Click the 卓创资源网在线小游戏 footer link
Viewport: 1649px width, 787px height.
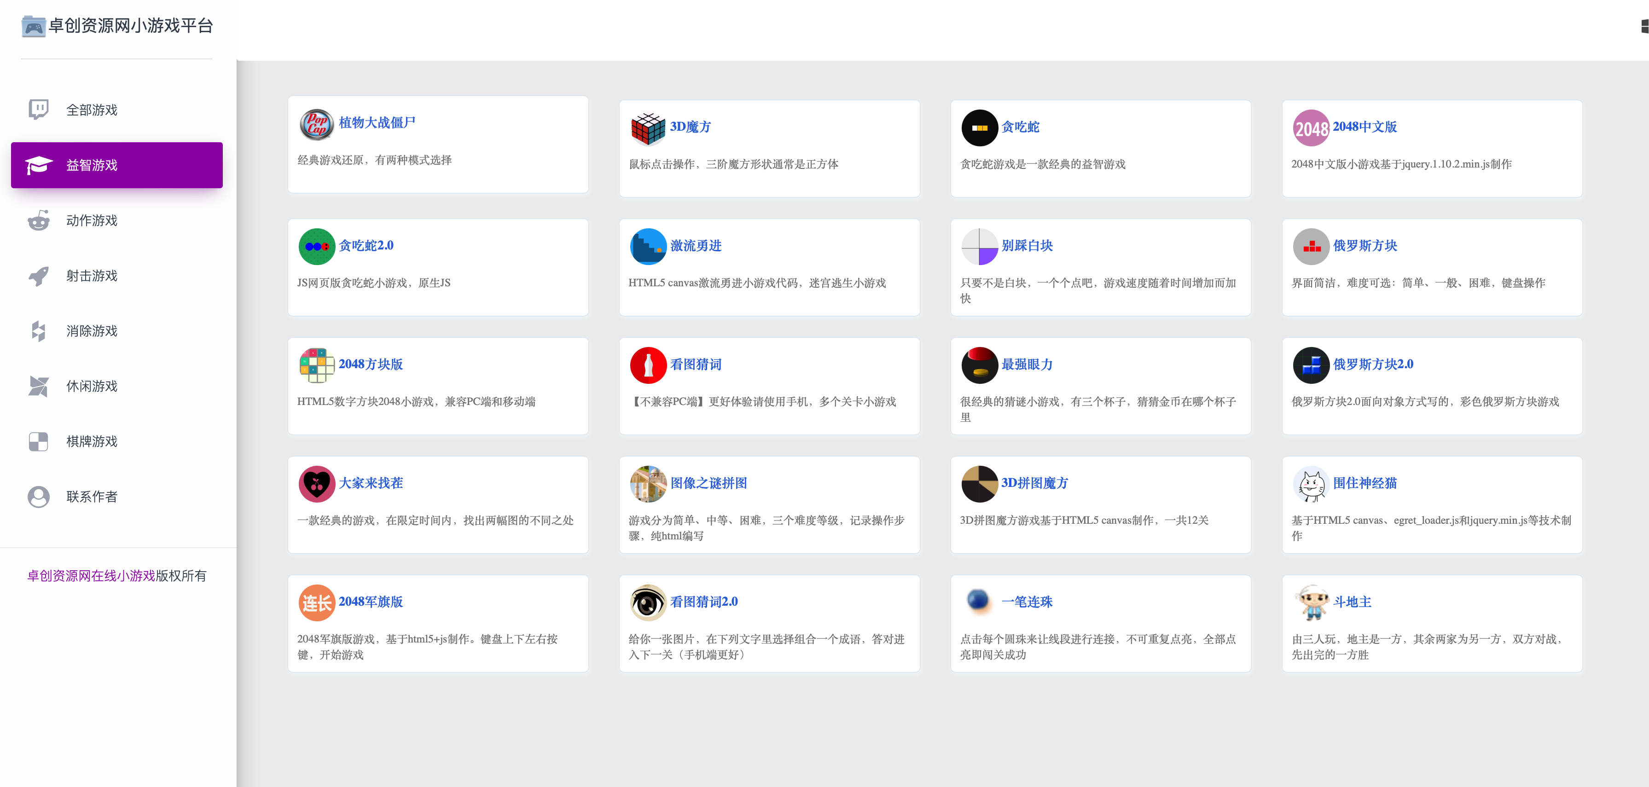pos(91,576)
